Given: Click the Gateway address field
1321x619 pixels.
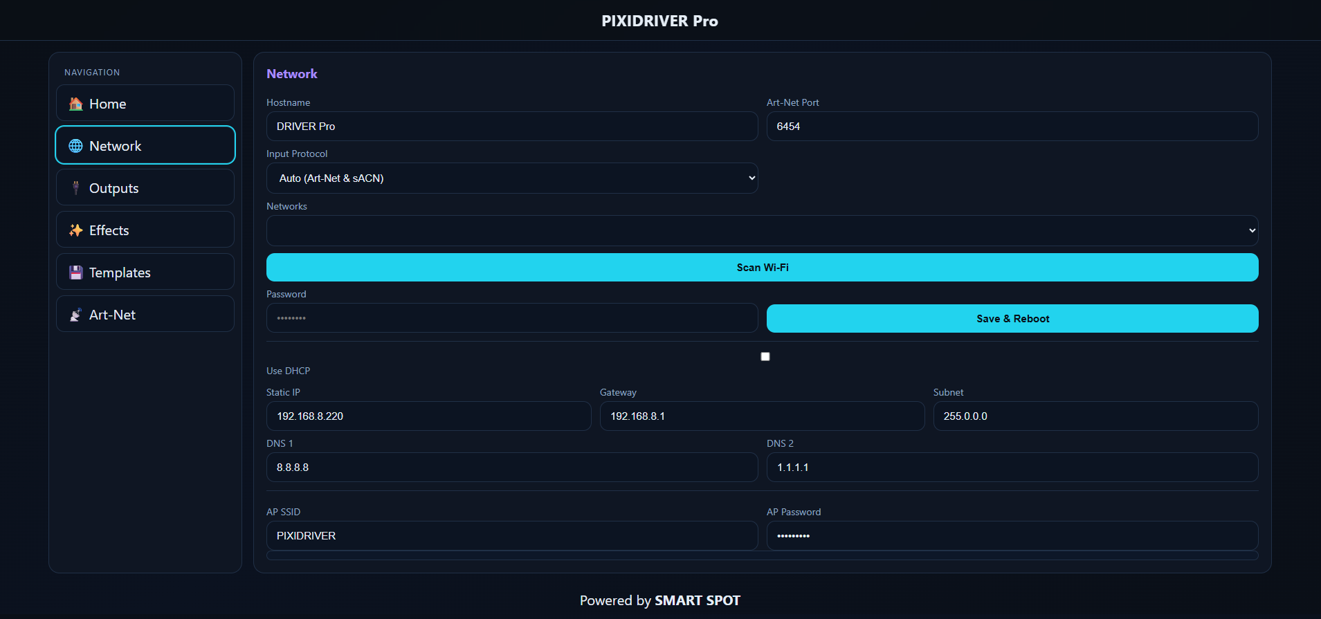Looking at the screenshot, I should 761,416.
